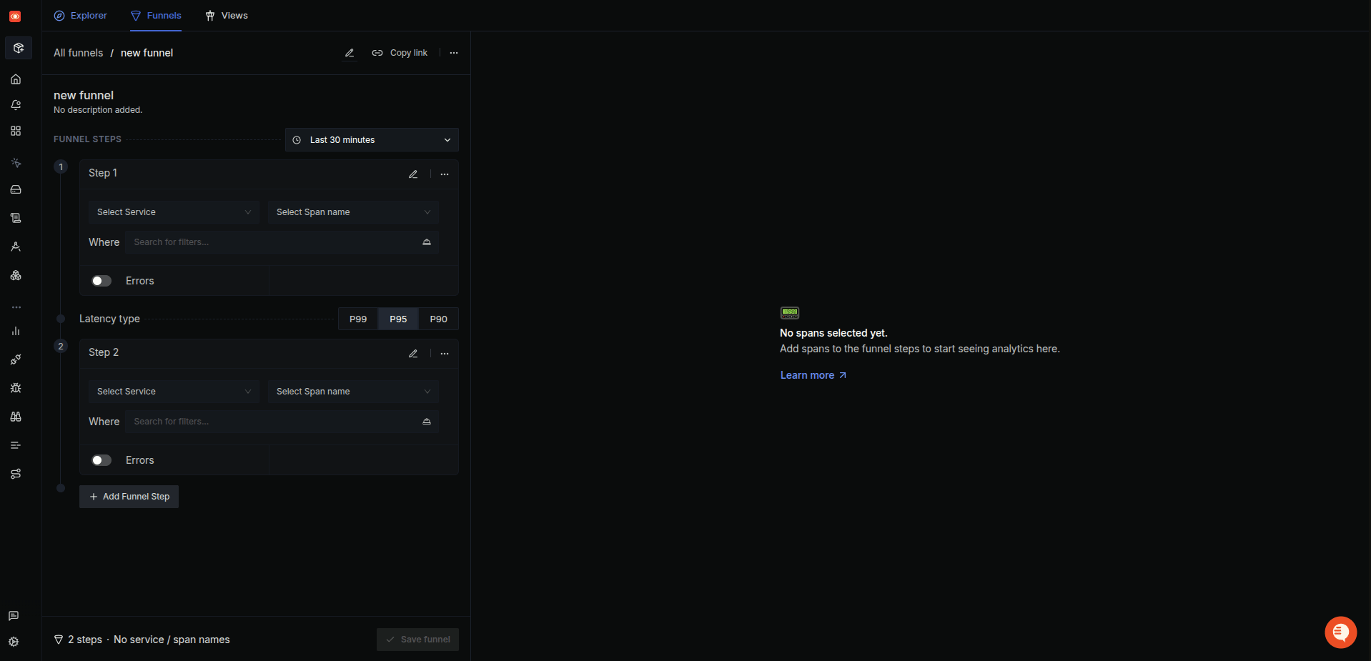Click the cursor-click sidebar icon
Screen dimensions: 1371x661
(x=16, y=163)
